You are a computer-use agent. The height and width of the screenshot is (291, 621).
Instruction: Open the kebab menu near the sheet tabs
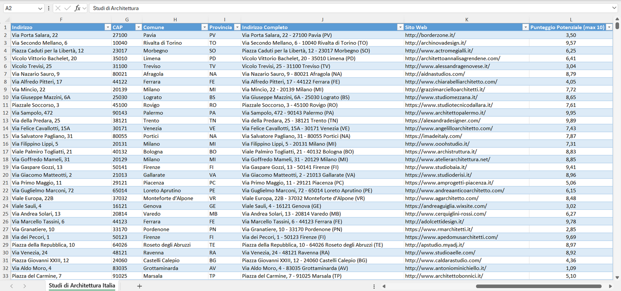tap(373, 285)
